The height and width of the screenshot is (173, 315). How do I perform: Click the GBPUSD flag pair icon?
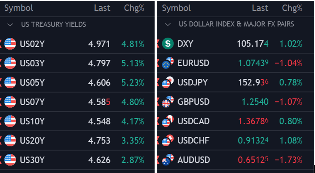(168, 101)
